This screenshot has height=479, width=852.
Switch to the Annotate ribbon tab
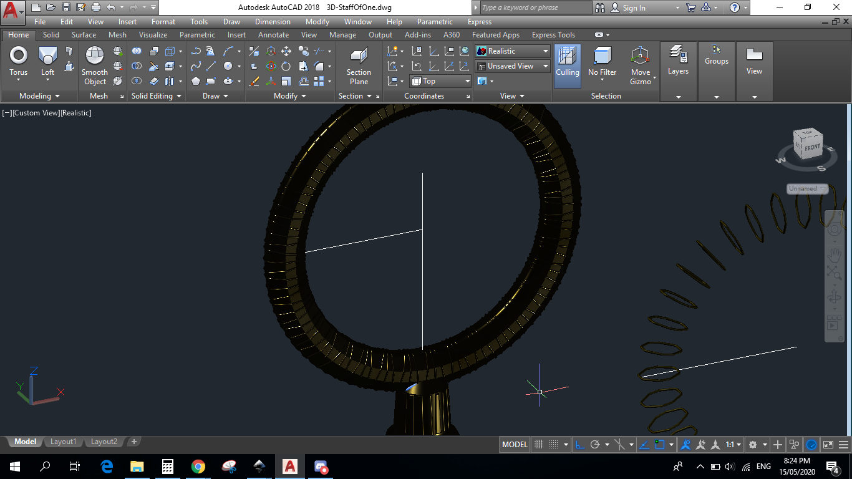(x=274, y=35)
